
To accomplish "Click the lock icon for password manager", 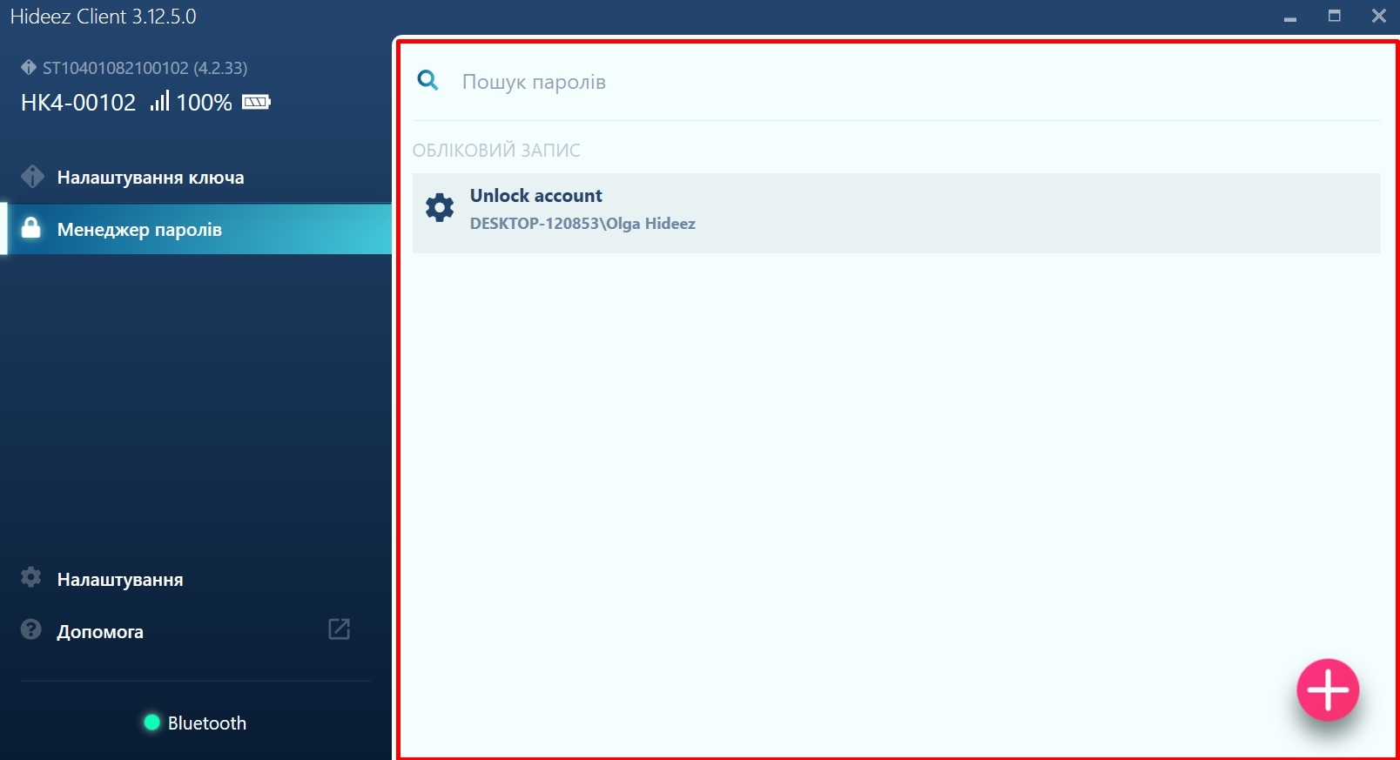I will 31,229.
